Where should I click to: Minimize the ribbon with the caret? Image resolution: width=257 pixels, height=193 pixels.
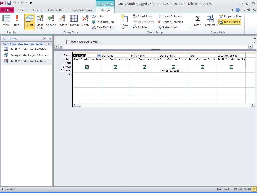pos(232,10)
